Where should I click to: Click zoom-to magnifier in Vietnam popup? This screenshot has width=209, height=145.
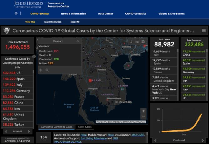point(47,70)
